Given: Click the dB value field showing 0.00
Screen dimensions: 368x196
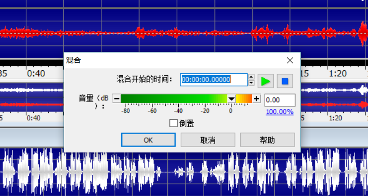Looking at the screenshot, I should tap(280, 100).
